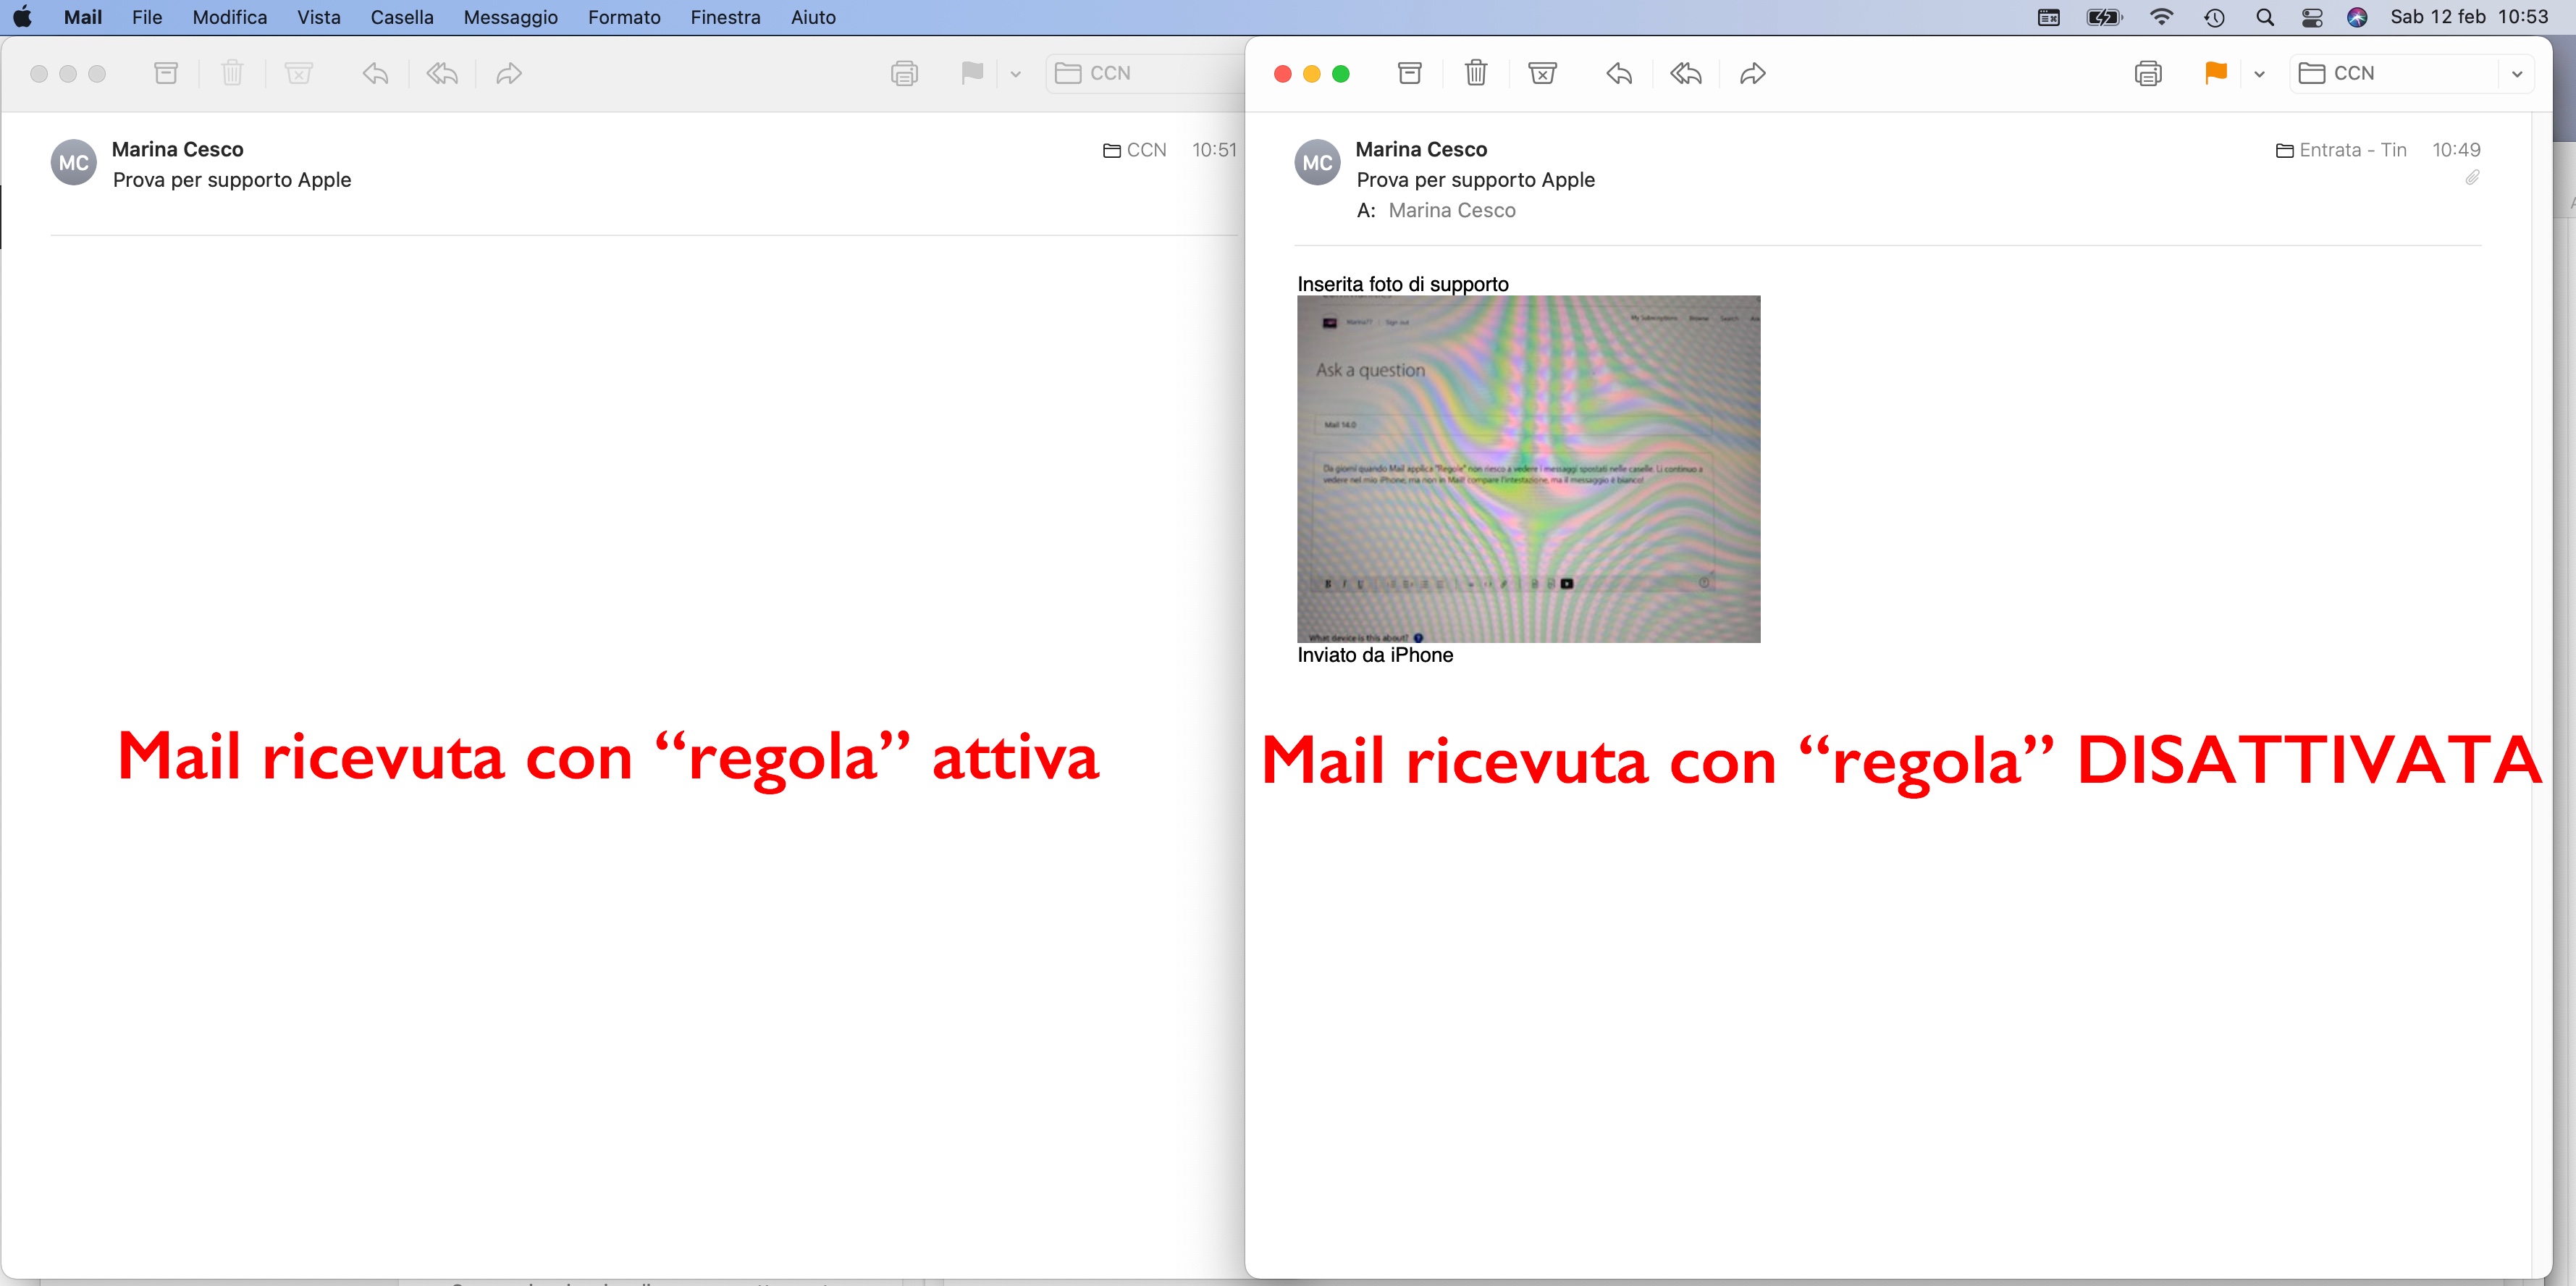
Task: Print the message from right window
Action: (2147, 73)
